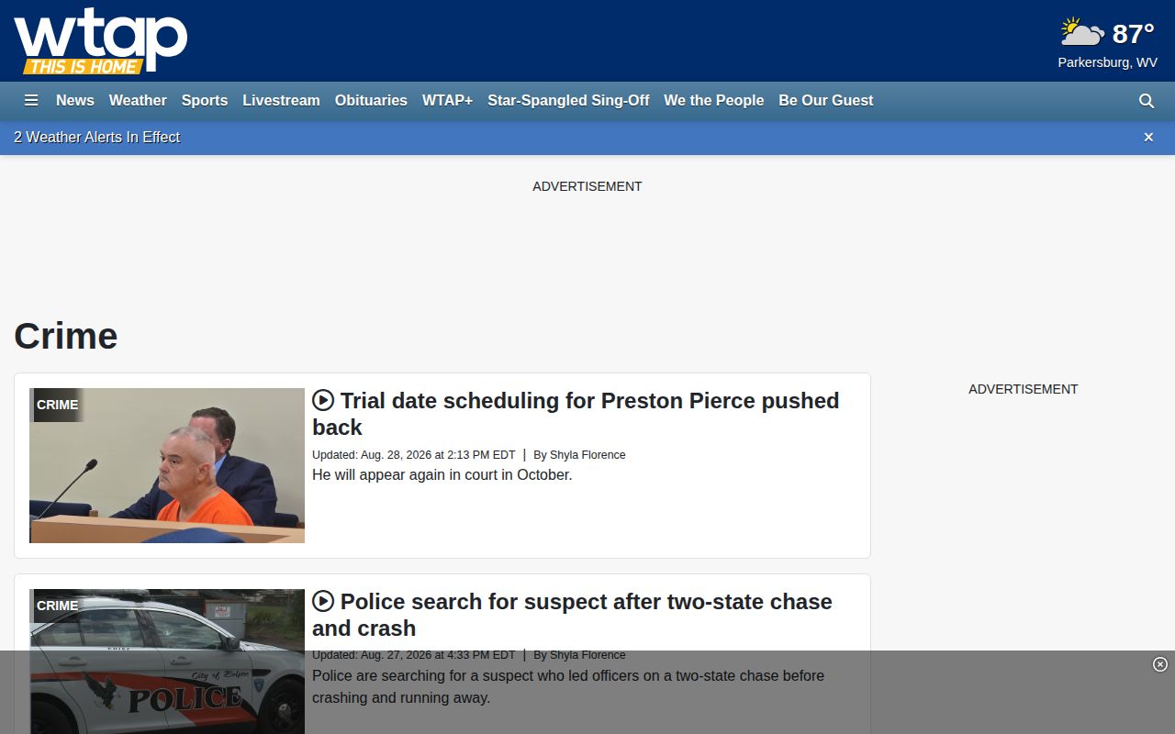Screen dimensions: 1175x734
Task: Open Trial date scheduling for Preston Pierce article
Action: [576, 414]
